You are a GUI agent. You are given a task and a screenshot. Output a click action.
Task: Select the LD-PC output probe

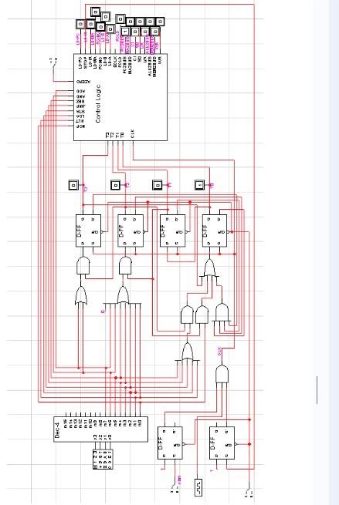point(80,24)
